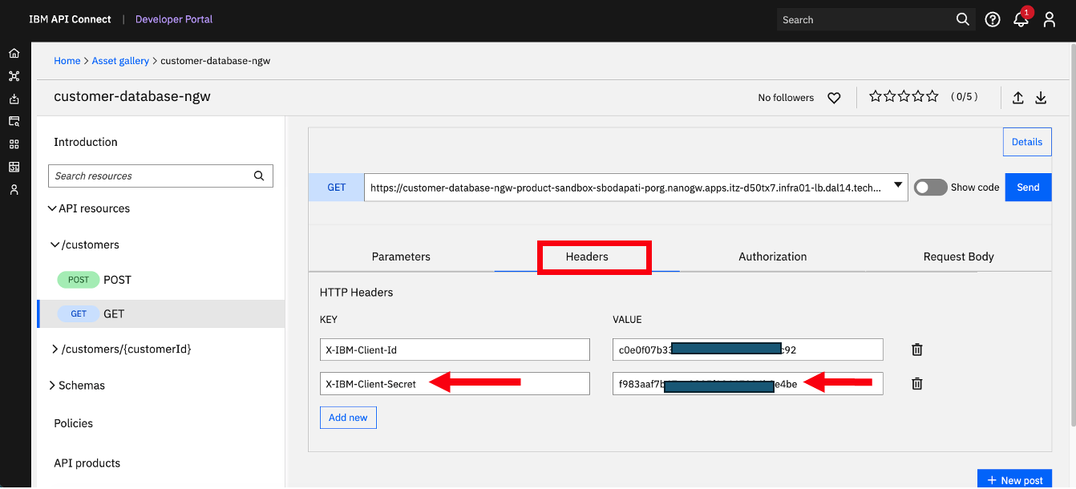
Task: Edit the client ID value field
Action: tap(748, 350)
